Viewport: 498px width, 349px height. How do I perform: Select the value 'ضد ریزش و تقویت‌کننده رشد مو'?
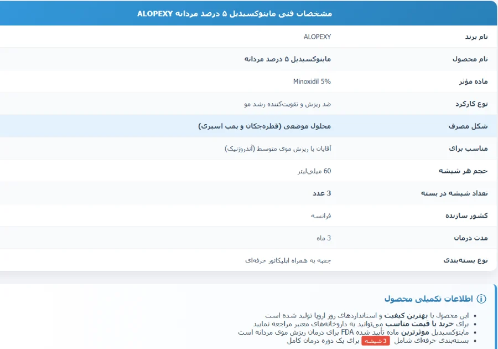[x=287, y=104]
